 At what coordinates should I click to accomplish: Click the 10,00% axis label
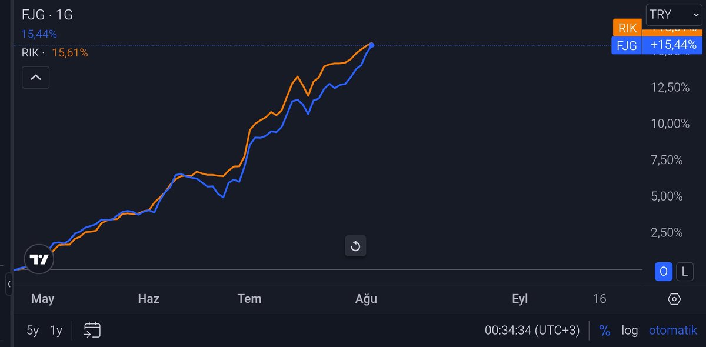(670, 124)
